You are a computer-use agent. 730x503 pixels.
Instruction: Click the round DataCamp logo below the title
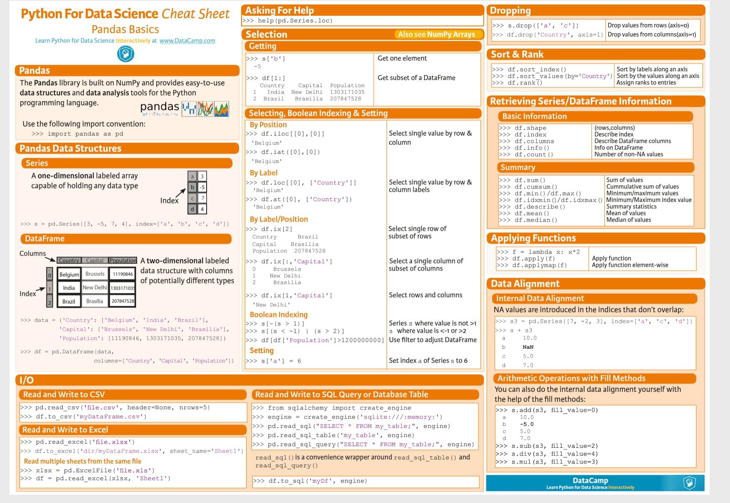[126, 54]
